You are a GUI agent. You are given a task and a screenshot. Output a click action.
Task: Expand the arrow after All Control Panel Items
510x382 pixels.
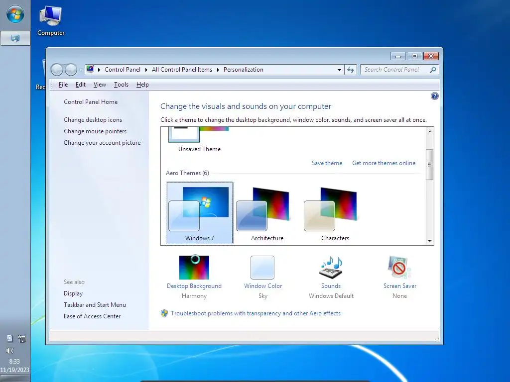click(x=218, y=70)
